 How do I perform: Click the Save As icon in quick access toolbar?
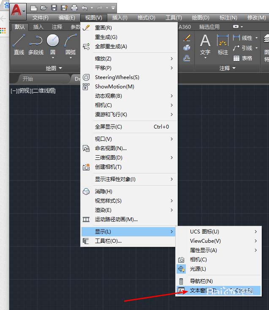[x=64, y=8]
